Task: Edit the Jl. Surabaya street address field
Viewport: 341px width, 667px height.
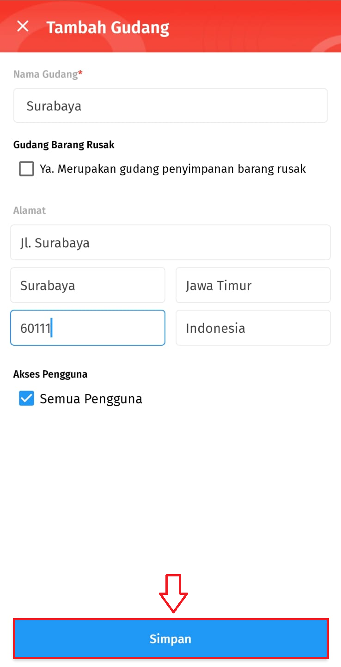Action: click(170, 243)
